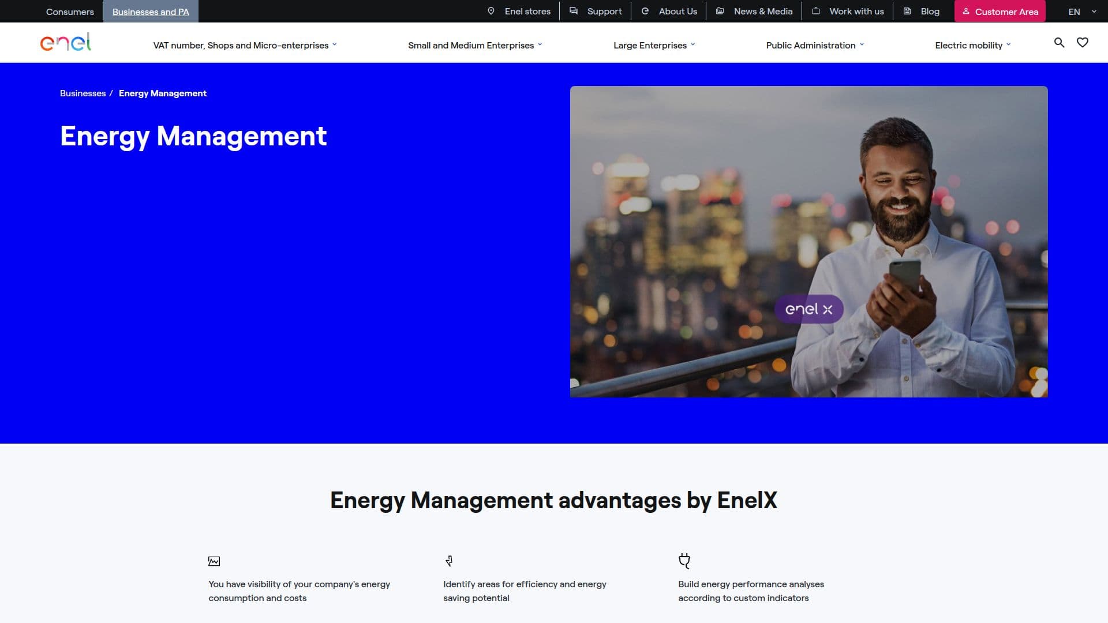Click 'Build energy performance analyses' text
This screenshot has width=1108, height=623.
click(751, 584)
